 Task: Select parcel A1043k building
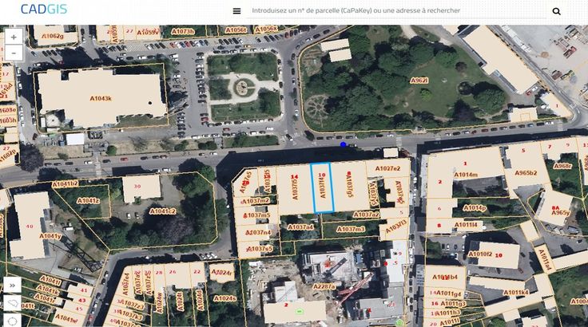[100, 97]
